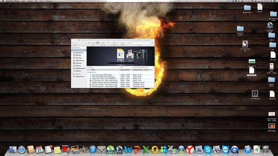Viewport: 278px width, 156px height.
Task: Select Фильмы in the Finder sidebar
Action: point(78,65)
